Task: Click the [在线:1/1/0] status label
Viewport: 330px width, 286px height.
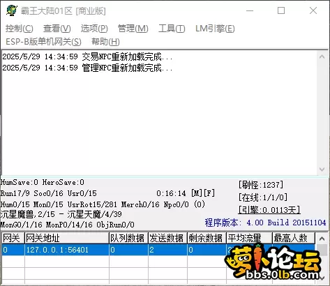Action: pyautogui.click(x=263, y=197)
